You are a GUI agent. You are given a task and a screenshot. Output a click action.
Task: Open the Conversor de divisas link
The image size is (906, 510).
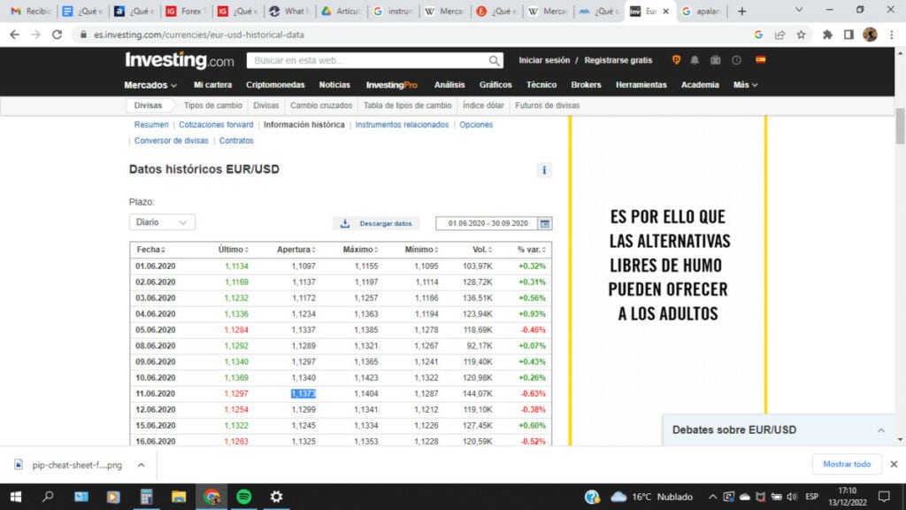171,141
